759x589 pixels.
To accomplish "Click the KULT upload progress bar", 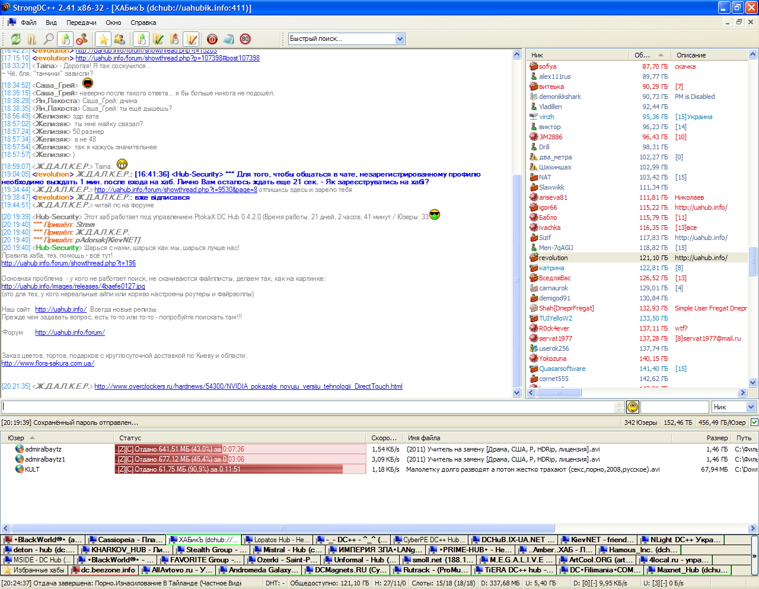I will pyautogui.click(x=240, y=469).
